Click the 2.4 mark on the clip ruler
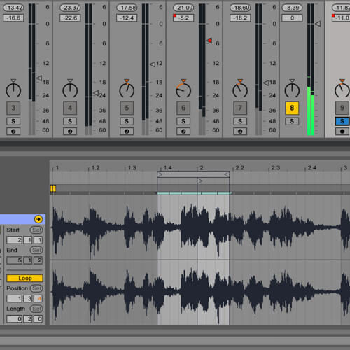This screenshot has height=350, width=350. 311,168
